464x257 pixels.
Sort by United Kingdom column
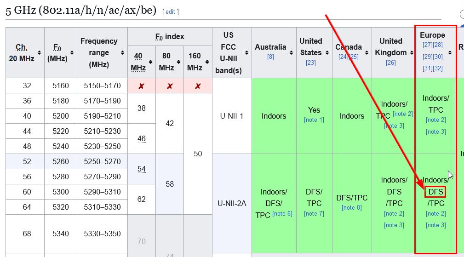point(412,53)
